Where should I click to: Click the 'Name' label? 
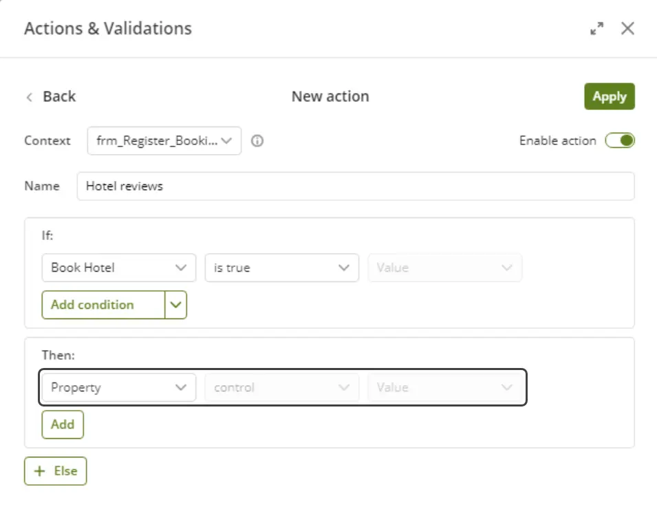tap(42, 186)
